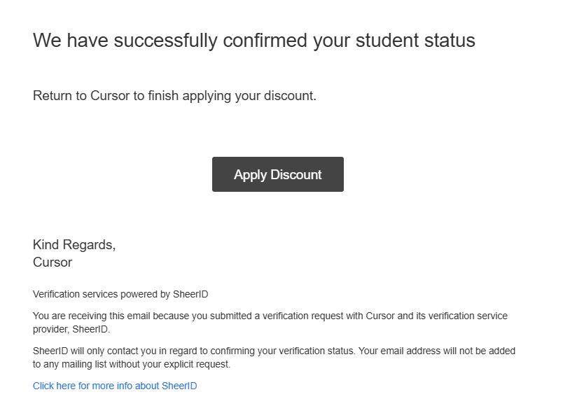Open the more info about SheerID link

click(115, 386)
